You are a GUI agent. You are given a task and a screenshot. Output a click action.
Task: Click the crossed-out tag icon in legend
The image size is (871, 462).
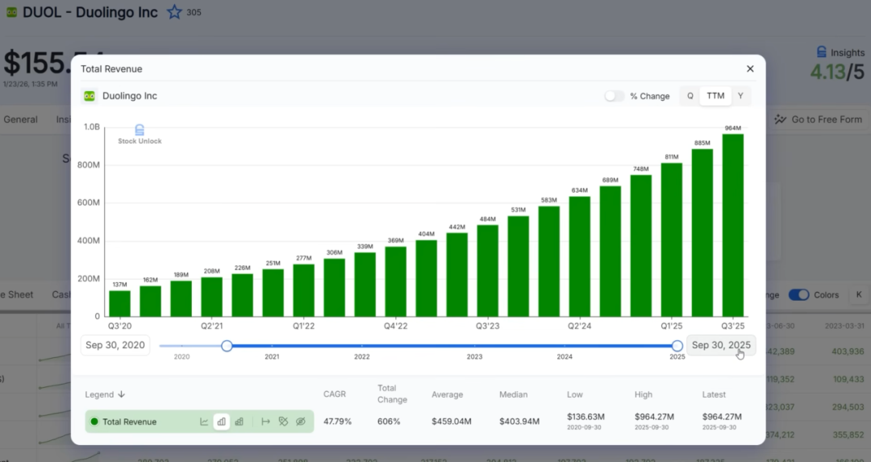click(x=283, y=422)
